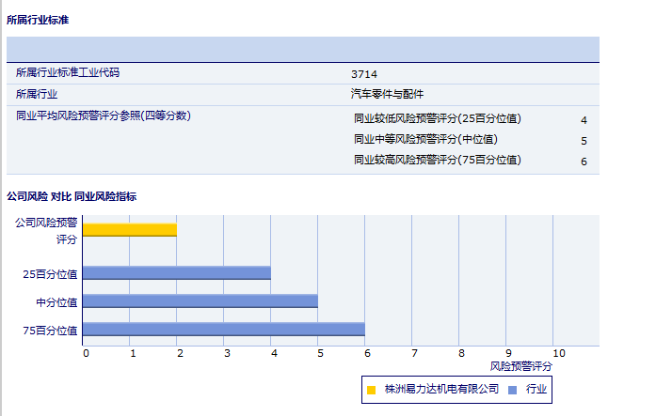Click the 所属行业标准工业代码 row label

click(68, 72)
